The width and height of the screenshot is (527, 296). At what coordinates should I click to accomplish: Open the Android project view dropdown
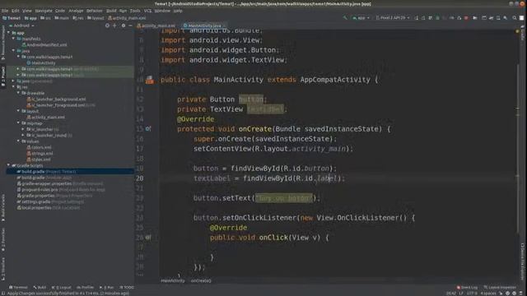(x=22, y=25)
